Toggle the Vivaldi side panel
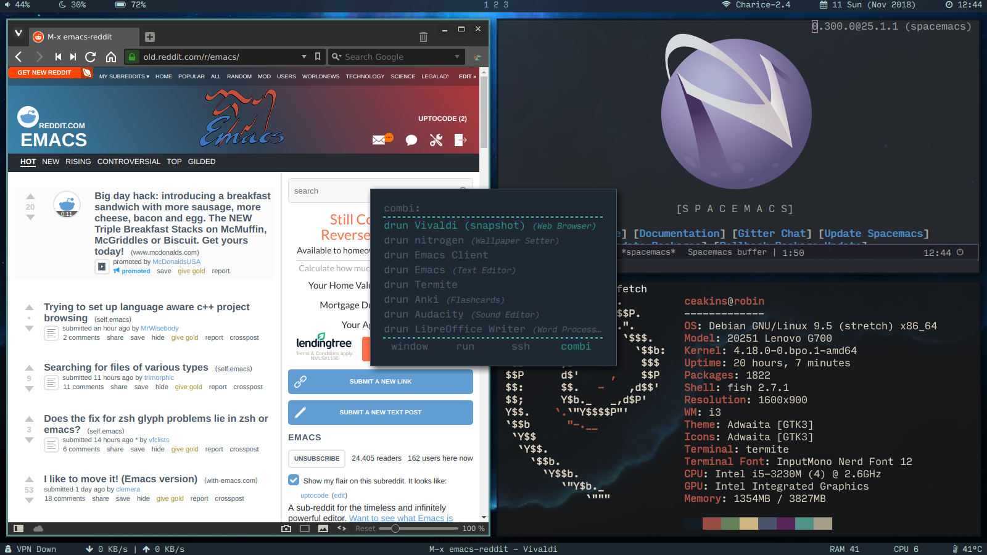This screenshot has width=987, height=555. pyautogui.click(x=19, y=528)
